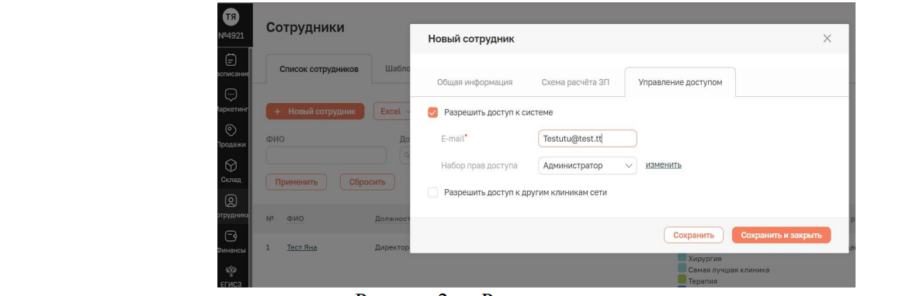Click the ТЯ user avatar
Image resolution: width=920 pixels, height=296 pixels.
tap(231, 18)
